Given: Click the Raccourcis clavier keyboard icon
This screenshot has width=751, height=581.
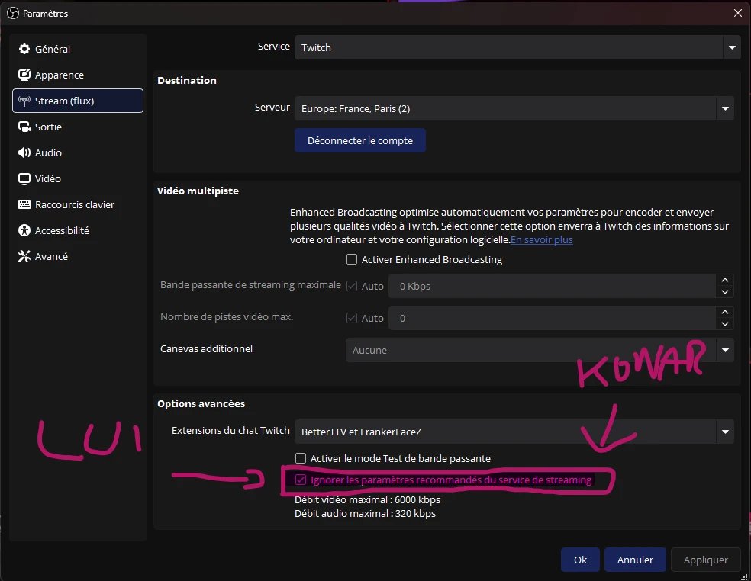Looking at the screenshot, I should pos(24,204).
